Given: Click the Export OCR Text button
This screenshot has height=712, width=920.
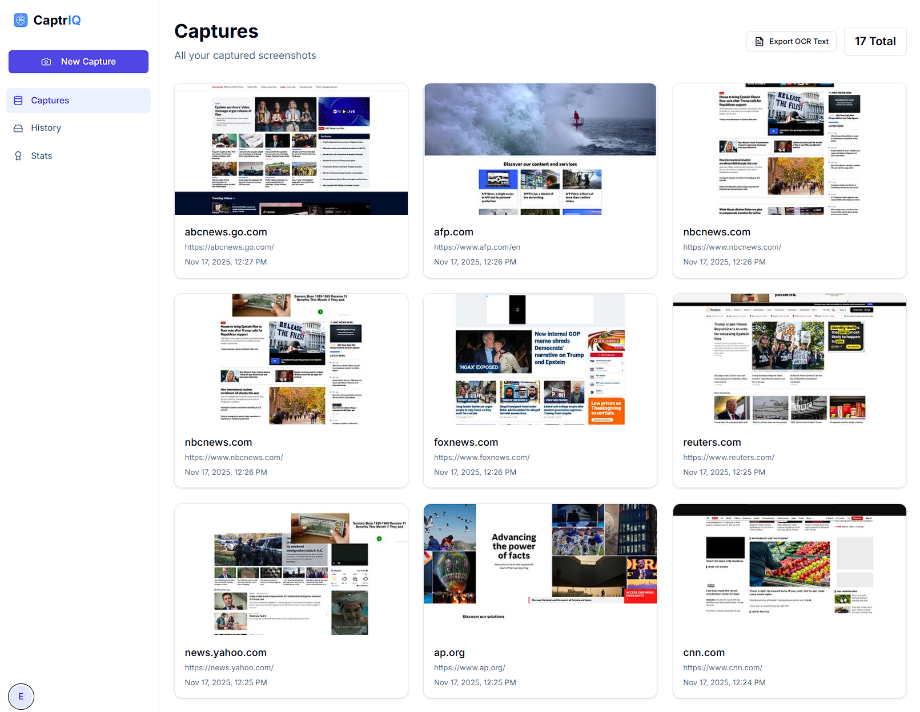Looking at the screenshot, I should (x=791, y=41).
